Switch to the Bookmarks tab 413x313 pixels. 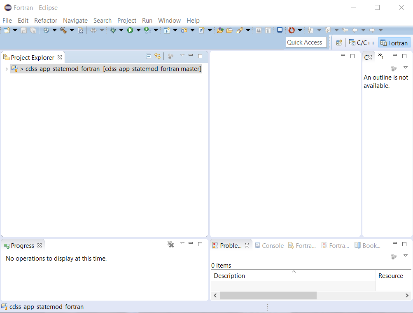point(367,246)
